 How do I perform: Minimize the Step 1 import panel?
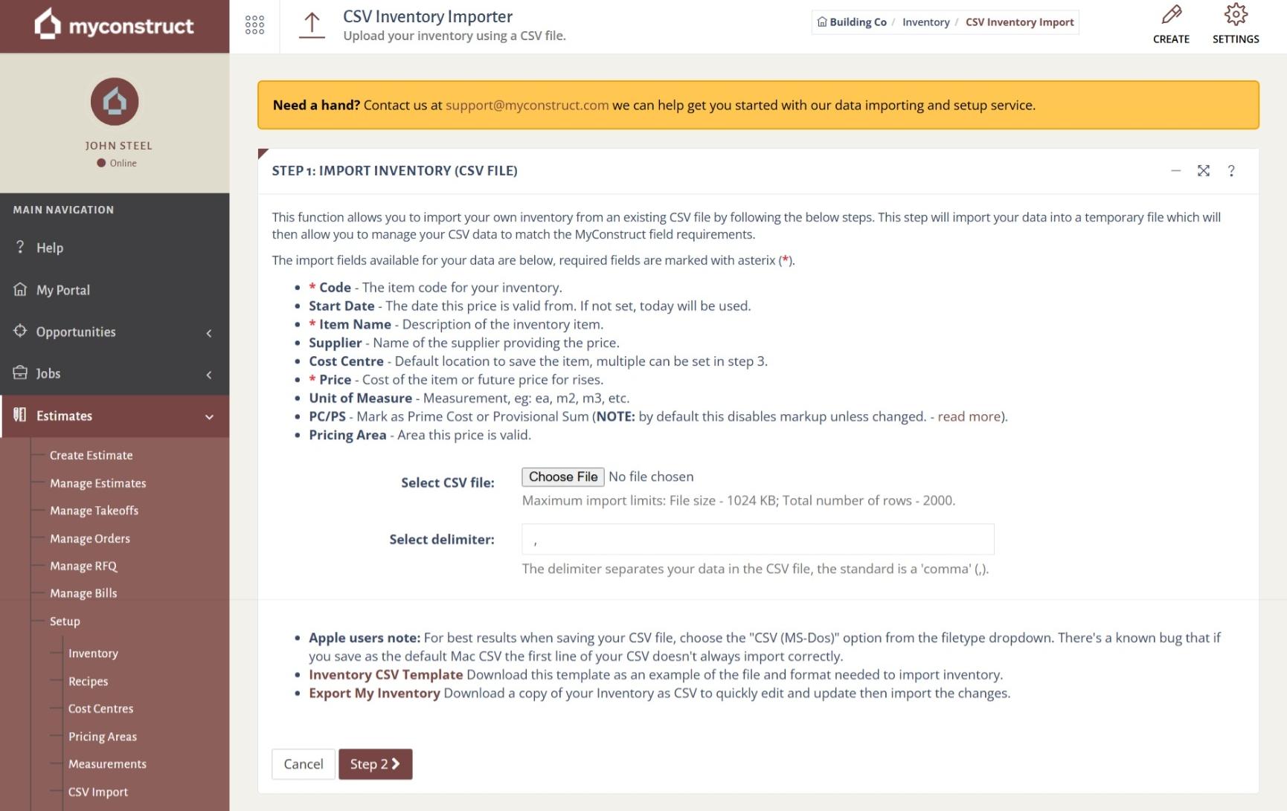pyautogui.click(x=1175, y=171)
